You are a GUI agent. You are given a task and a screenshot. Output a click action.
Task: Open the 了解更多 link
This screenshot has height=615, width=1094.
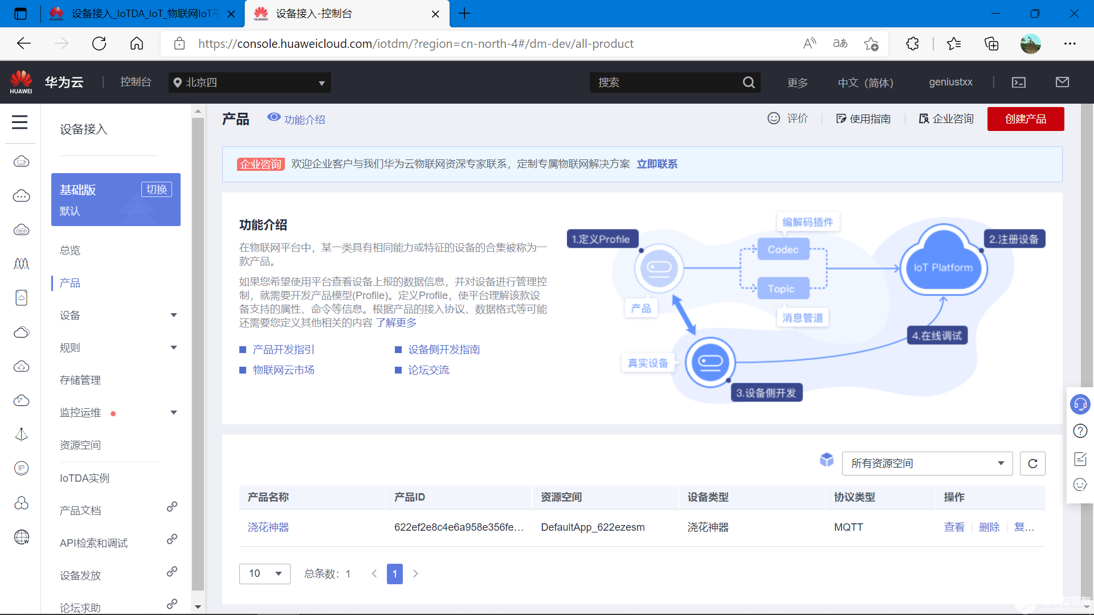(x=396, y=323)
